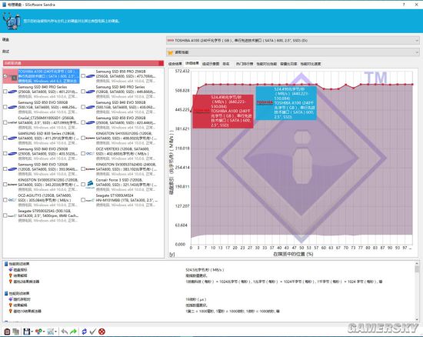Check the KINGSTON SV300S37A240G checkbox
This screenshot has width=423, height=337.
(x=83, y=169)
